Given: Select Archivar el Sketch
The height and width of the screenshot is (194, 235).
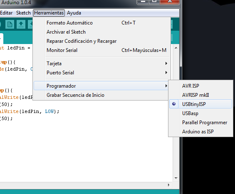Looking at the screenshot, I should (102, 32).
